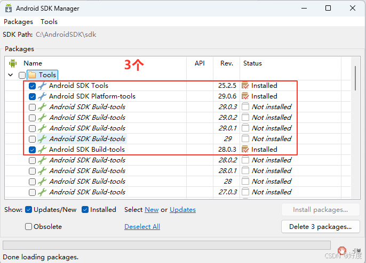Check Build-tools 27.0.3 checkbox
Screen dimensions: 366x263
pyautogui.click(x=32, y=192)
